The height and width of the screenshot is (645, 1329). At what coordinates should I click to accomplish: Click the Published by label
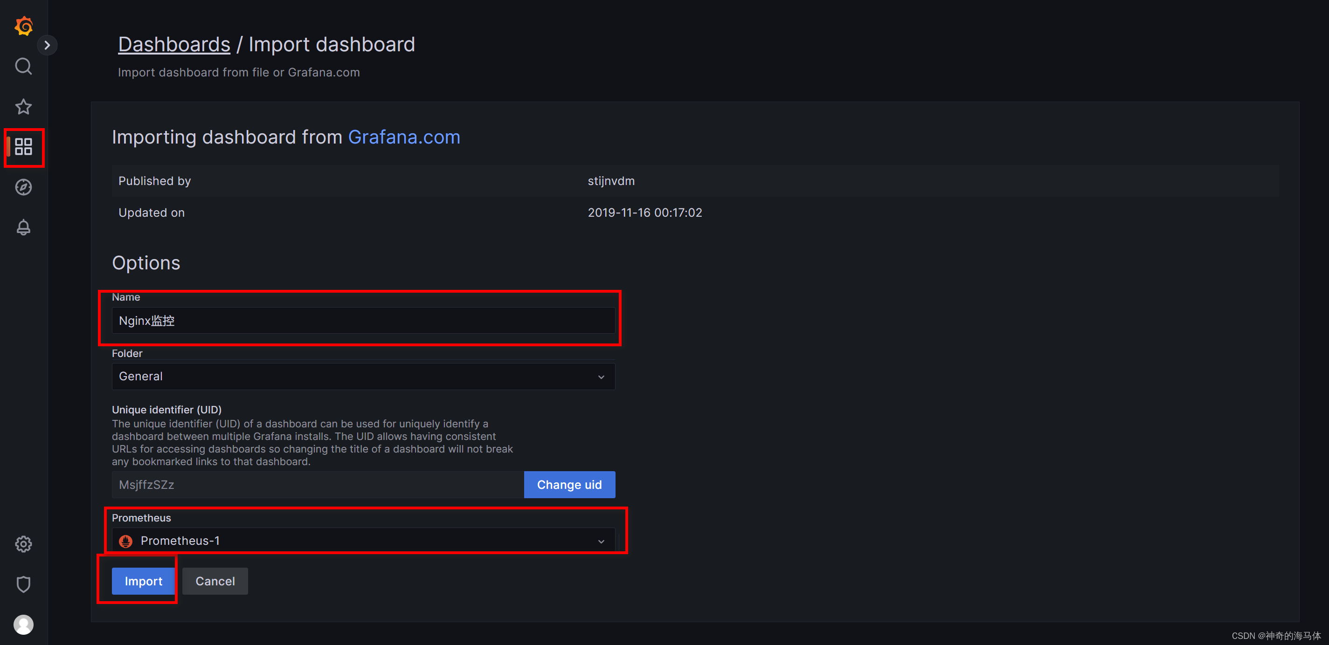pyautogui.click(x=155, y=181)
